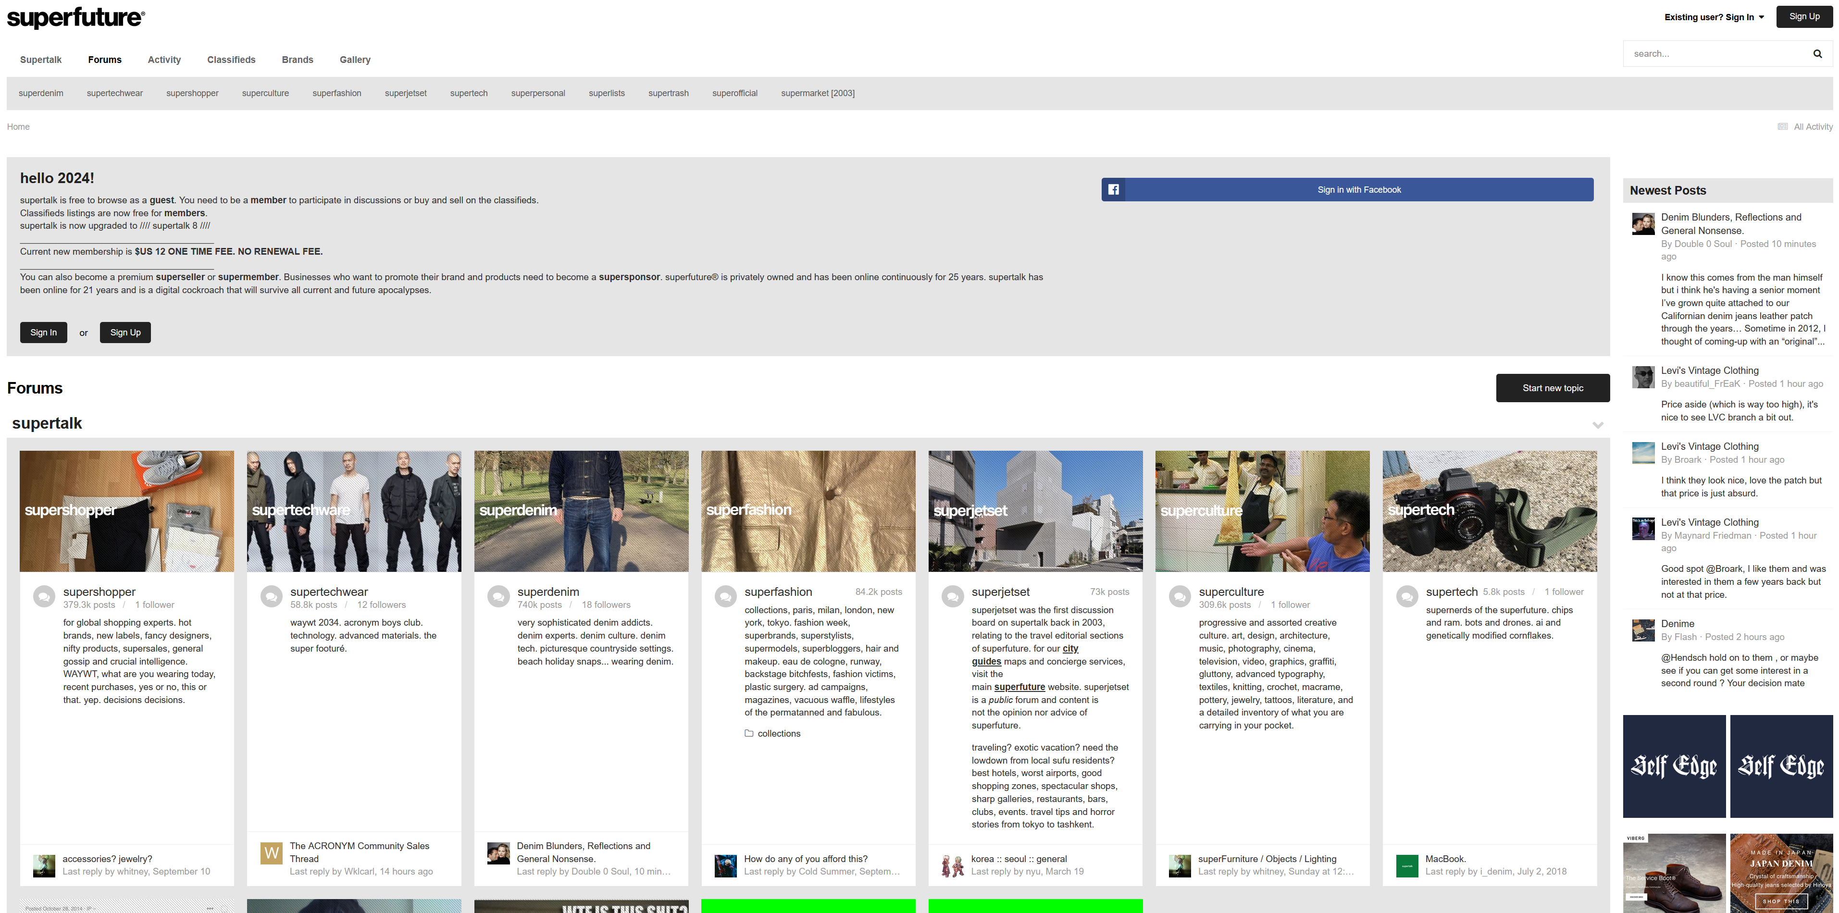Open the Classifieds menu
1839x913 pixels.
point(231,60)
